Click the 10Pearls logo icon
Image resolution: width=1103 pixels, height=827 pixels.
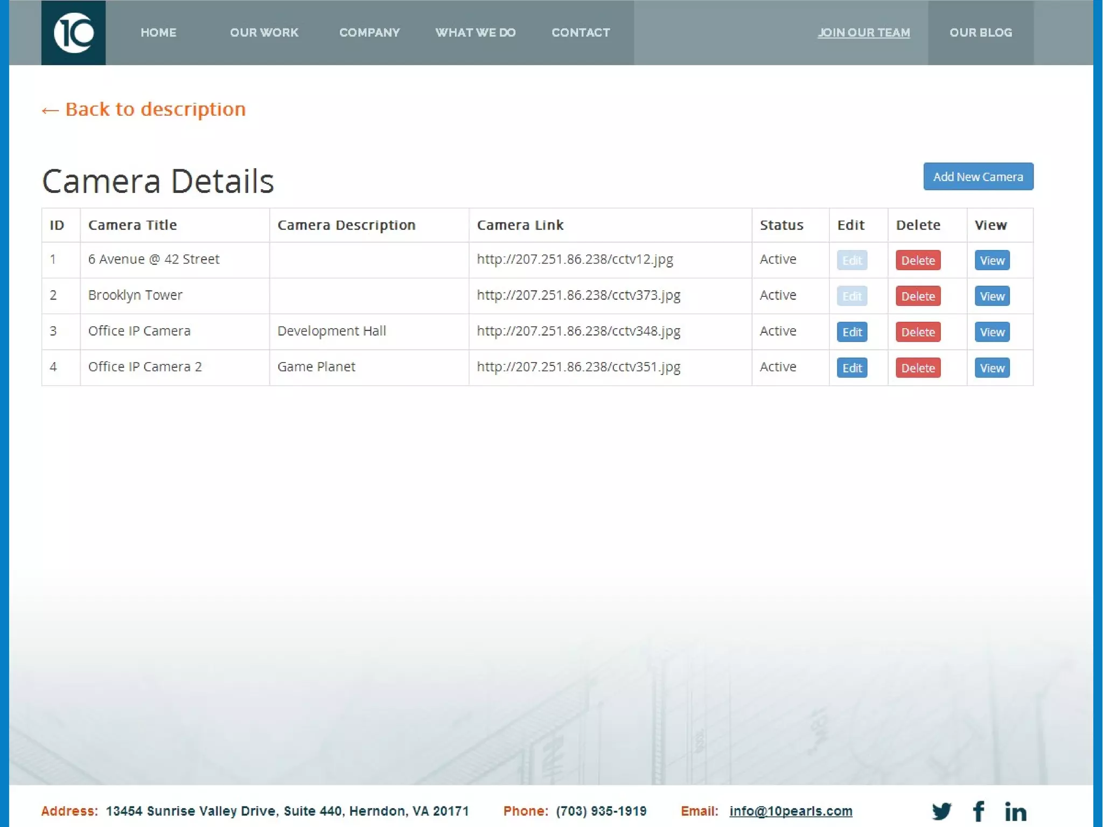pos(73,32)
